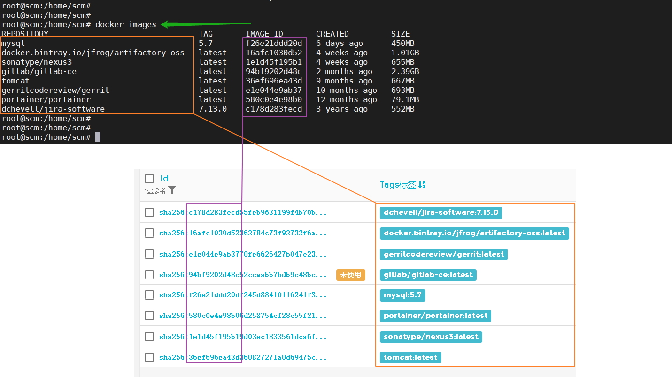
Task: Select checkbox for sha256:f26e21ddd20d image
Action: coord(149,295)
